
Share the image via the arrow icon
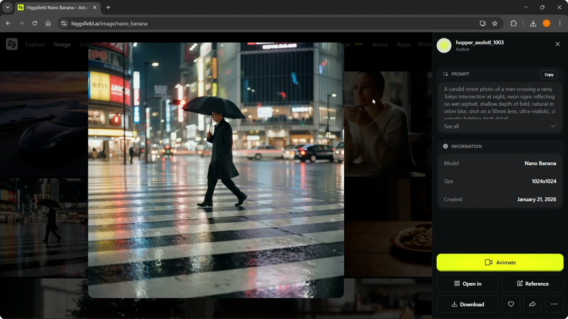point(532,304)
